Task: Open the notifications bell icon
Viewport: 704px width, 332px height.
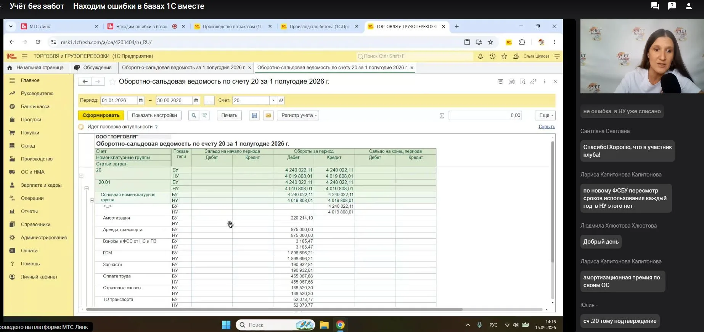Action: [x=481, y=56]
